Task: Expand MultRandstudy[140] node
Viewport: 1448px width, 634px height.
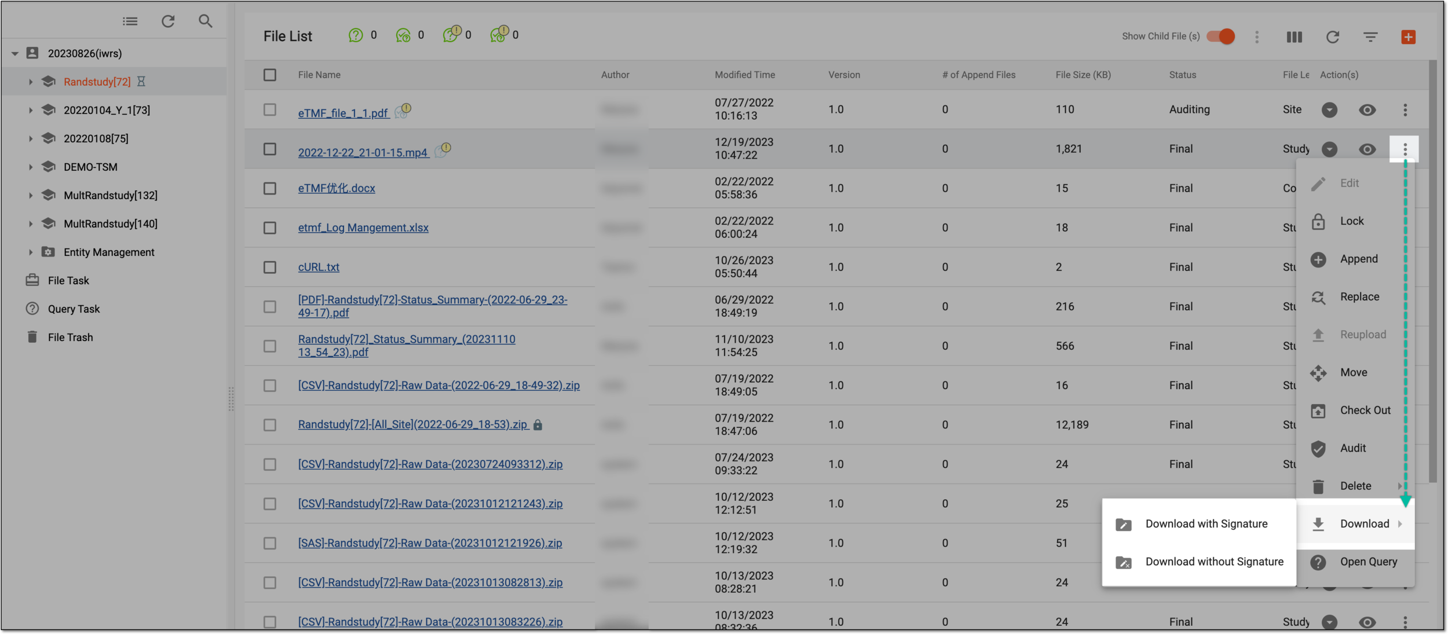Action: 30,224
